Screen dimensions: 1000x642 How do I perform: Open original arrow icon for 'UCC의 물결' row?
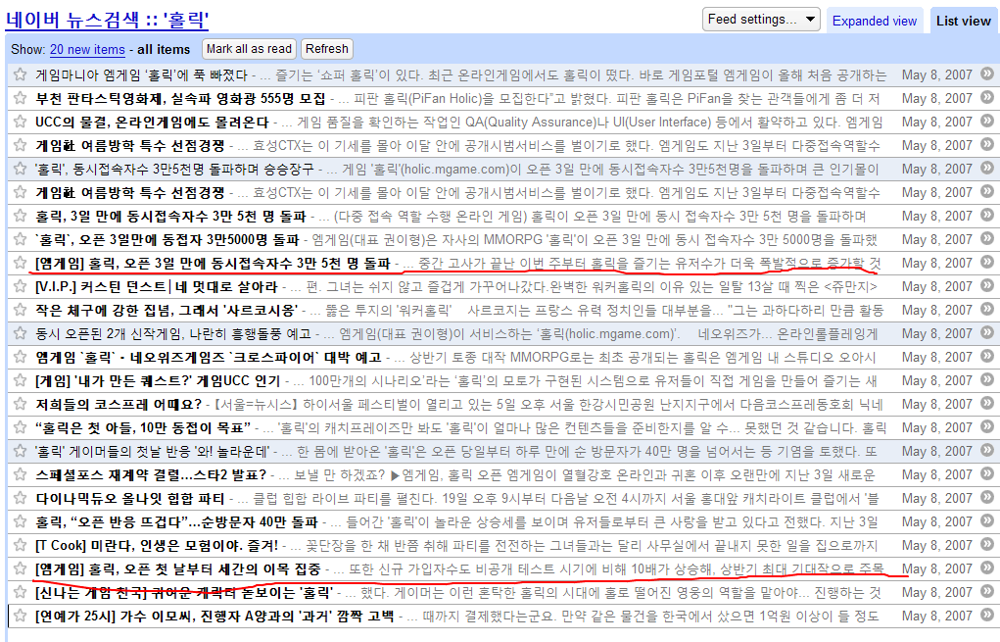coord(987,122)
